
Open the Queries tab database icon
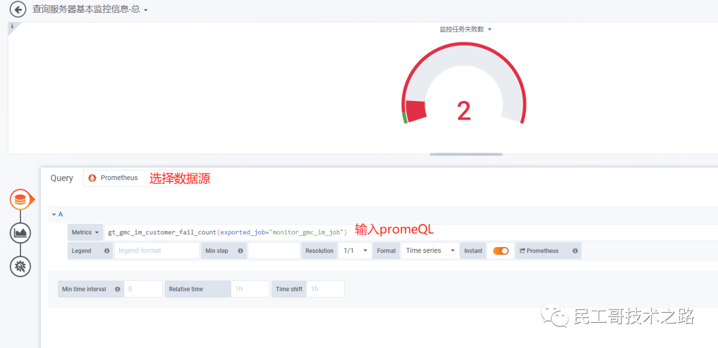[x=20, y=200]
